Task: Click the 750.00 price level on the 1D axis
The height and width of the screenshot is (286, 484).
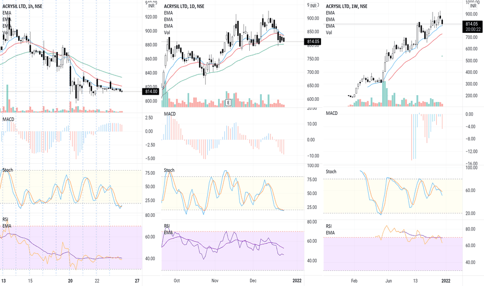Action: (313, 59)
